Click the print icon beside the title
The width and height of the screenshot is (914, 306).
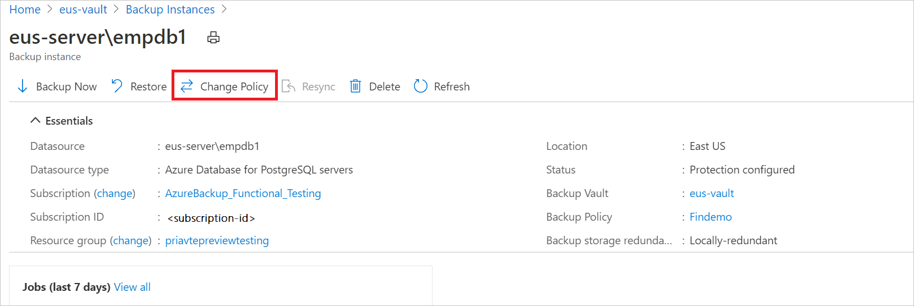pyautogui.click(x=213, y=38)
